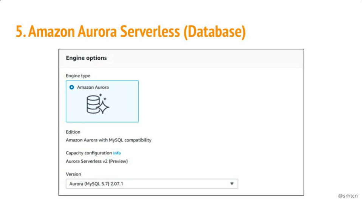The width and height of the screenshot is (362, 200).
Task: Open the Version dropdown arrow
Action: coord(232,184)
